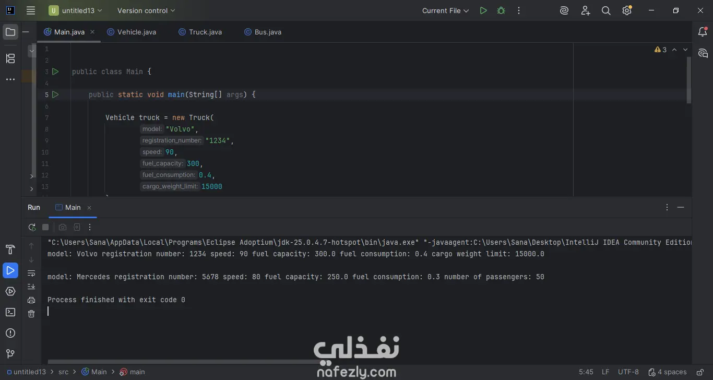Image resolution: width=713 pixels, height=380 pixels.
Task: Click the green Run button in the toolbar
Action: pos(483,10)
